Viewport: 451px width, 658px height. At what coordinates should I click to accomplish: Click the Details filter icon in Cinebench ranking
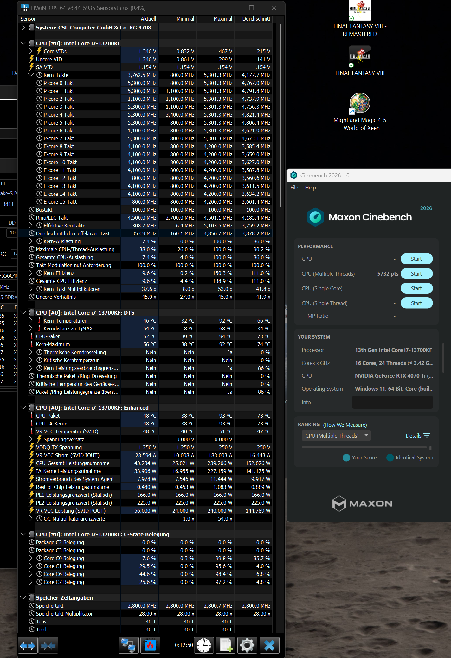(x=427, y=436)
